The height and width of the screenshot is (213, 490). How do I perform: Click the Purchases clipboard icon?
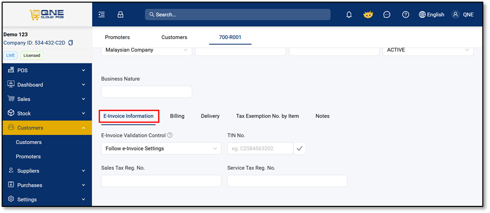coord(11,185)
